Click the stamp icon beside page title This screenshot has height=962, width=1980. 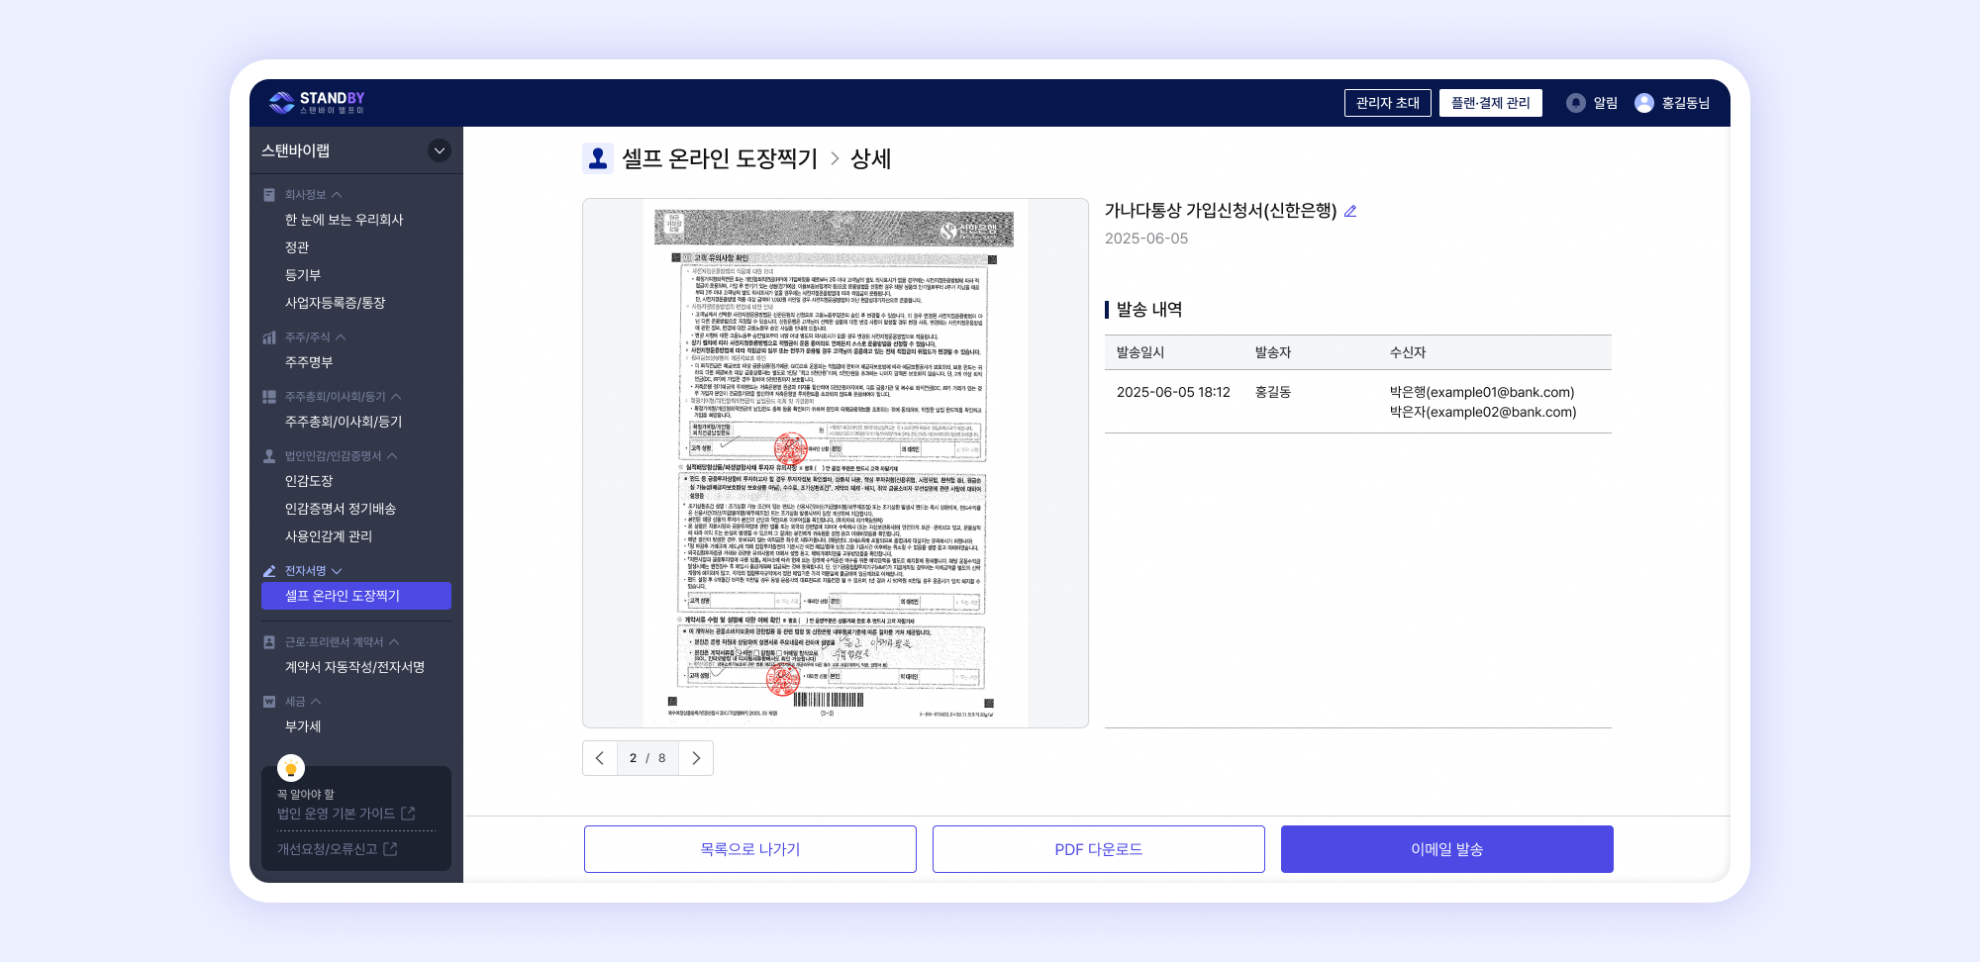tap(598, 158)
